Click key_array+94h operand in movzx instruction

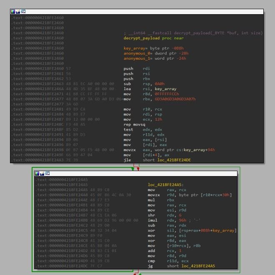(199, 150)
